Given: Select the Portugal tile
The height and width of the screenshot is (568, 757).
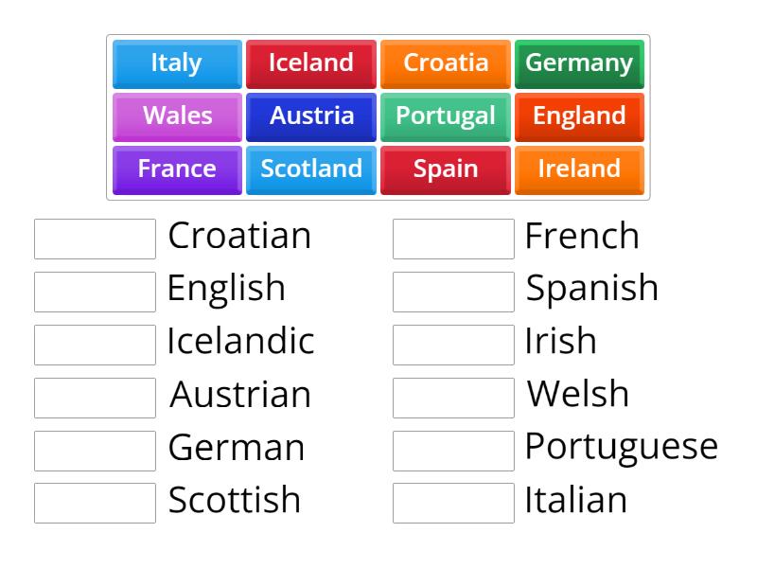Looking at the screenshot, I should (x=445, y=116).
